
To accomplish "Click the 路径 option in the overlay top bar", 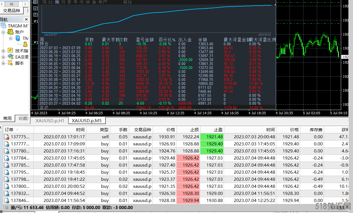I will point(128,2).
